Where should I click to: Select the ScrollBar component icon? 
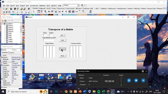[76, 11]
